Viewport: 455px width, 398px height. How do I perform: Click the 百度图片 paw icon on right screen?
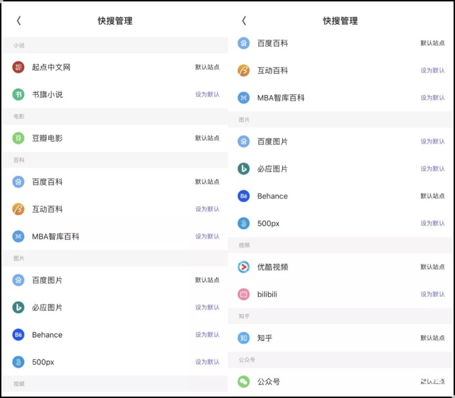click(244, 142)
